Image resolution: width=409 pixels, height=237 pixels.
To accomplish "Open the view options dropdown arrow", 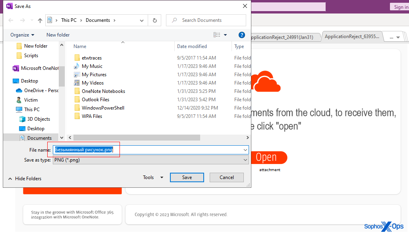I will point(226,35).
